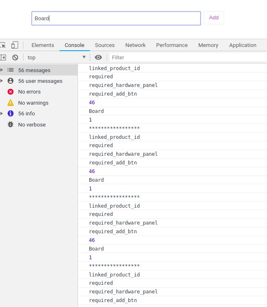
Task: Select the yellow No warnings triangle icon
Action: (x=11, y=103)
